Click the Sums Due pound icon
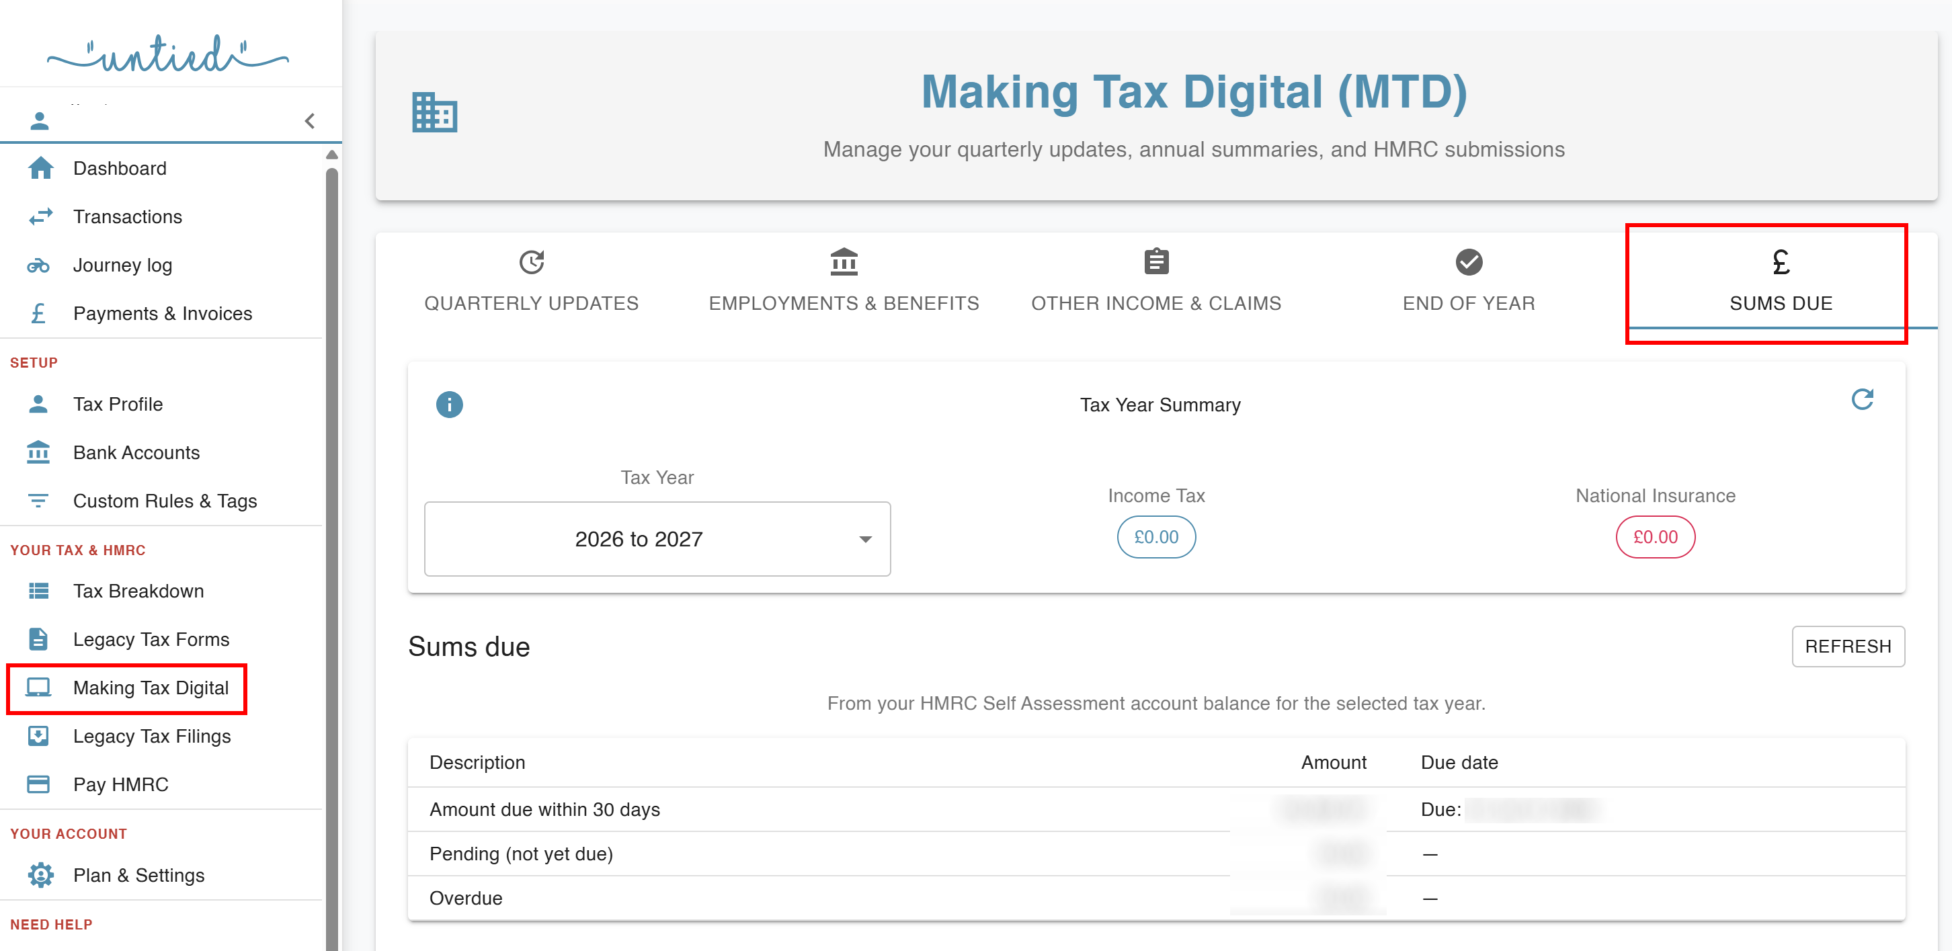 click(x=1781, y=262)
